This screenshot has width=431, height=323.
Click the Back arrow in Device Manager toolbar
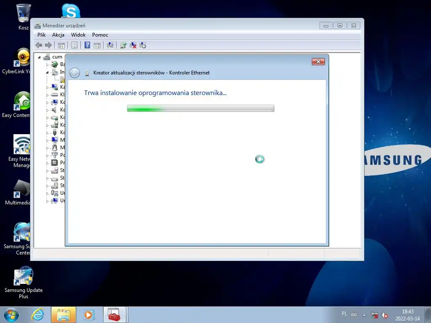pos(39,45)
